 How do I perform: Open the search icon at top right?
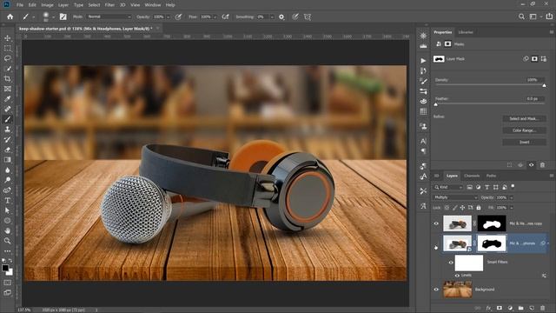(x=521, y=17)
